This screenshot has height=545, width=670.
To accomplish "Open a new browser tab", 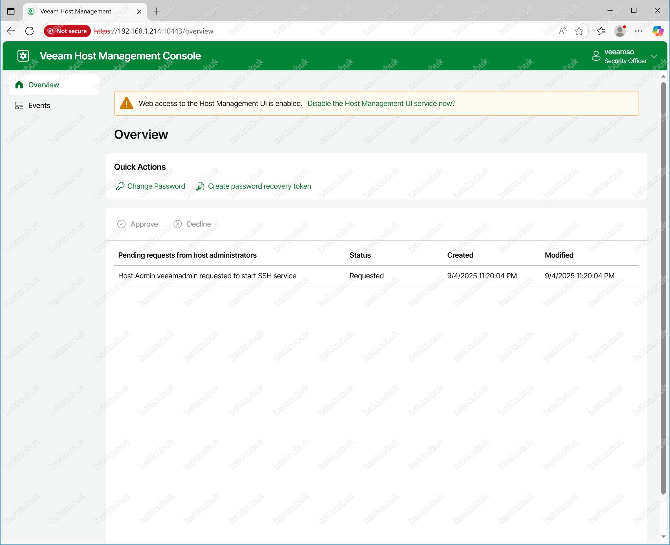I will tap(156, 11).
